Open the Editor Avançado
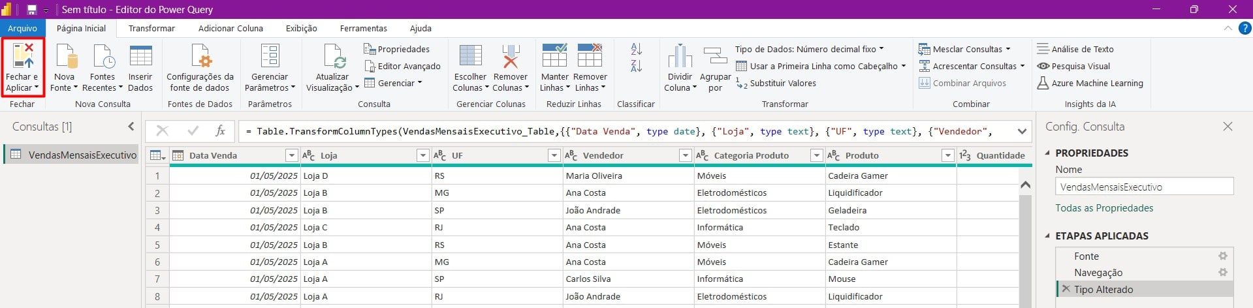 click(402, 66)
